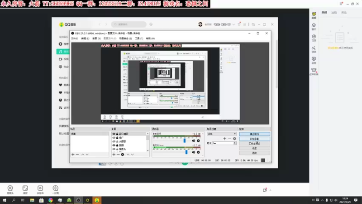Open settings gear of the second OBS mixer channel

point(198,152)
